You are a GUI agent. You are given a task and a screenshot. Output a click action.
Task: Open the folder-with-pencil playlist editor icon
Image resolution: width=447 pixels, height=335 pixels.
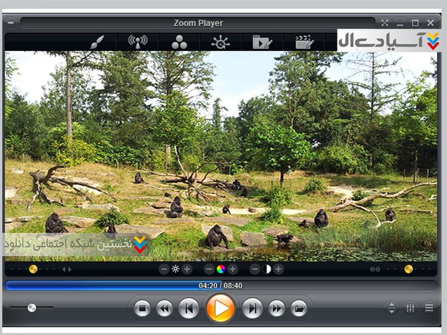(261, 42)
